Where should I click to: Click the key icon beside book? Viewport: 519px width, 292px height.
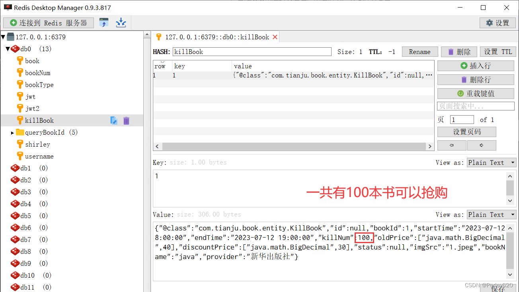tap(20, 61)
